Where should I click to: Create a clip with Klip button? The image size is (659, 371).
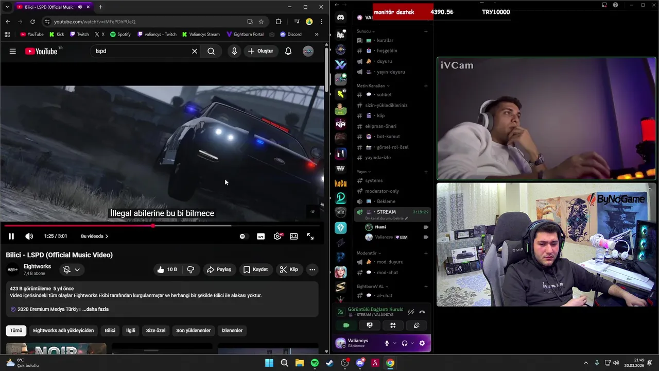[289, 269]
